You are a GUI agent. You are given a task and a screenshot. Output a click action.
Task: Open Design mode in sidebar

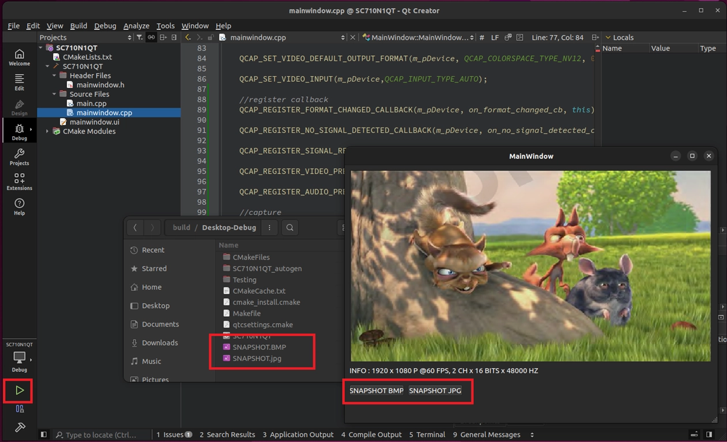pos(19,107)
